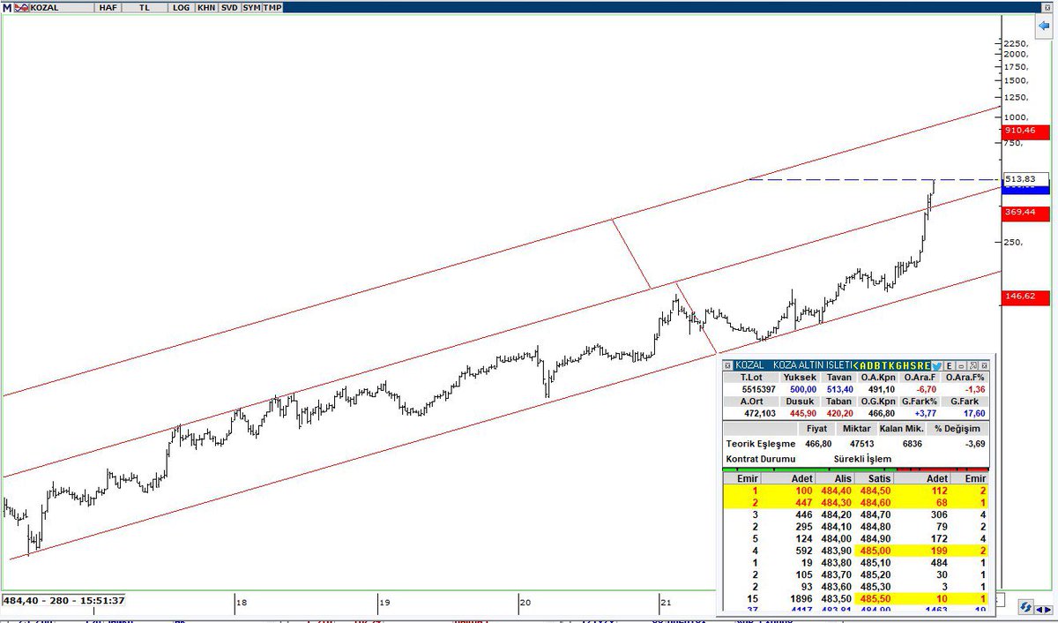This screenshot has width=1058, height=623.
Task: Click the yellow R letter in depth title bar
Action: tap(920, 365)
